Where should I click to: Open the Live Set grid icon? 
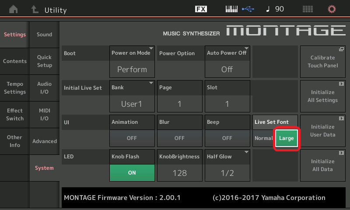coord(308,9)
